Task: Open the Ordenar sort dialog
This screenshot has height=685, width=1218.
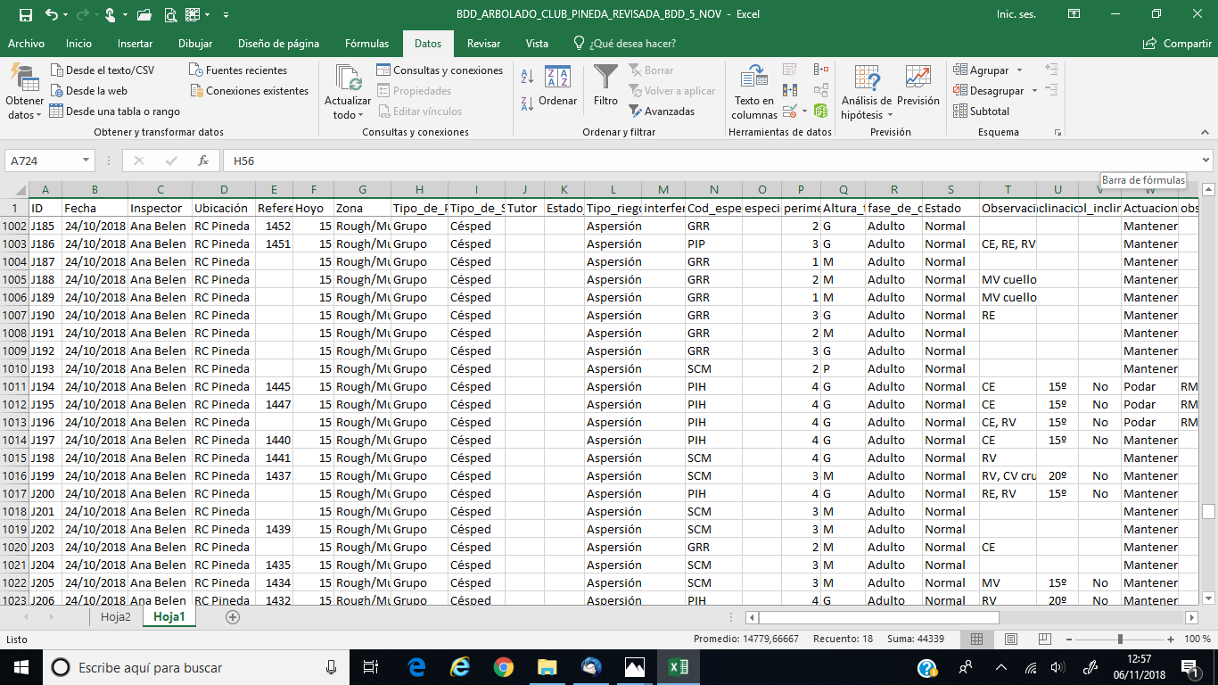Action: 557,86
